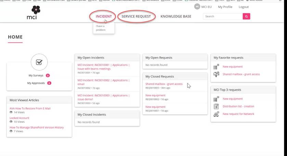Open New equipment in MCI Top 3 requests
Screen dimensions: 287x156
pos(233,99)
